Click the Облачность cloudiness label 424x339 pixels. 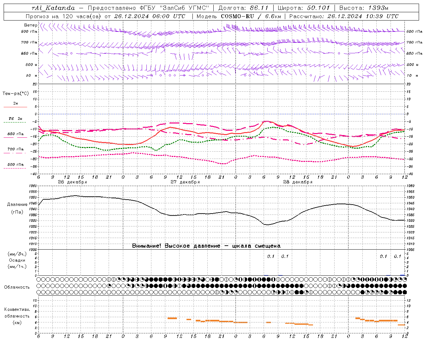(x=17, y=287)
